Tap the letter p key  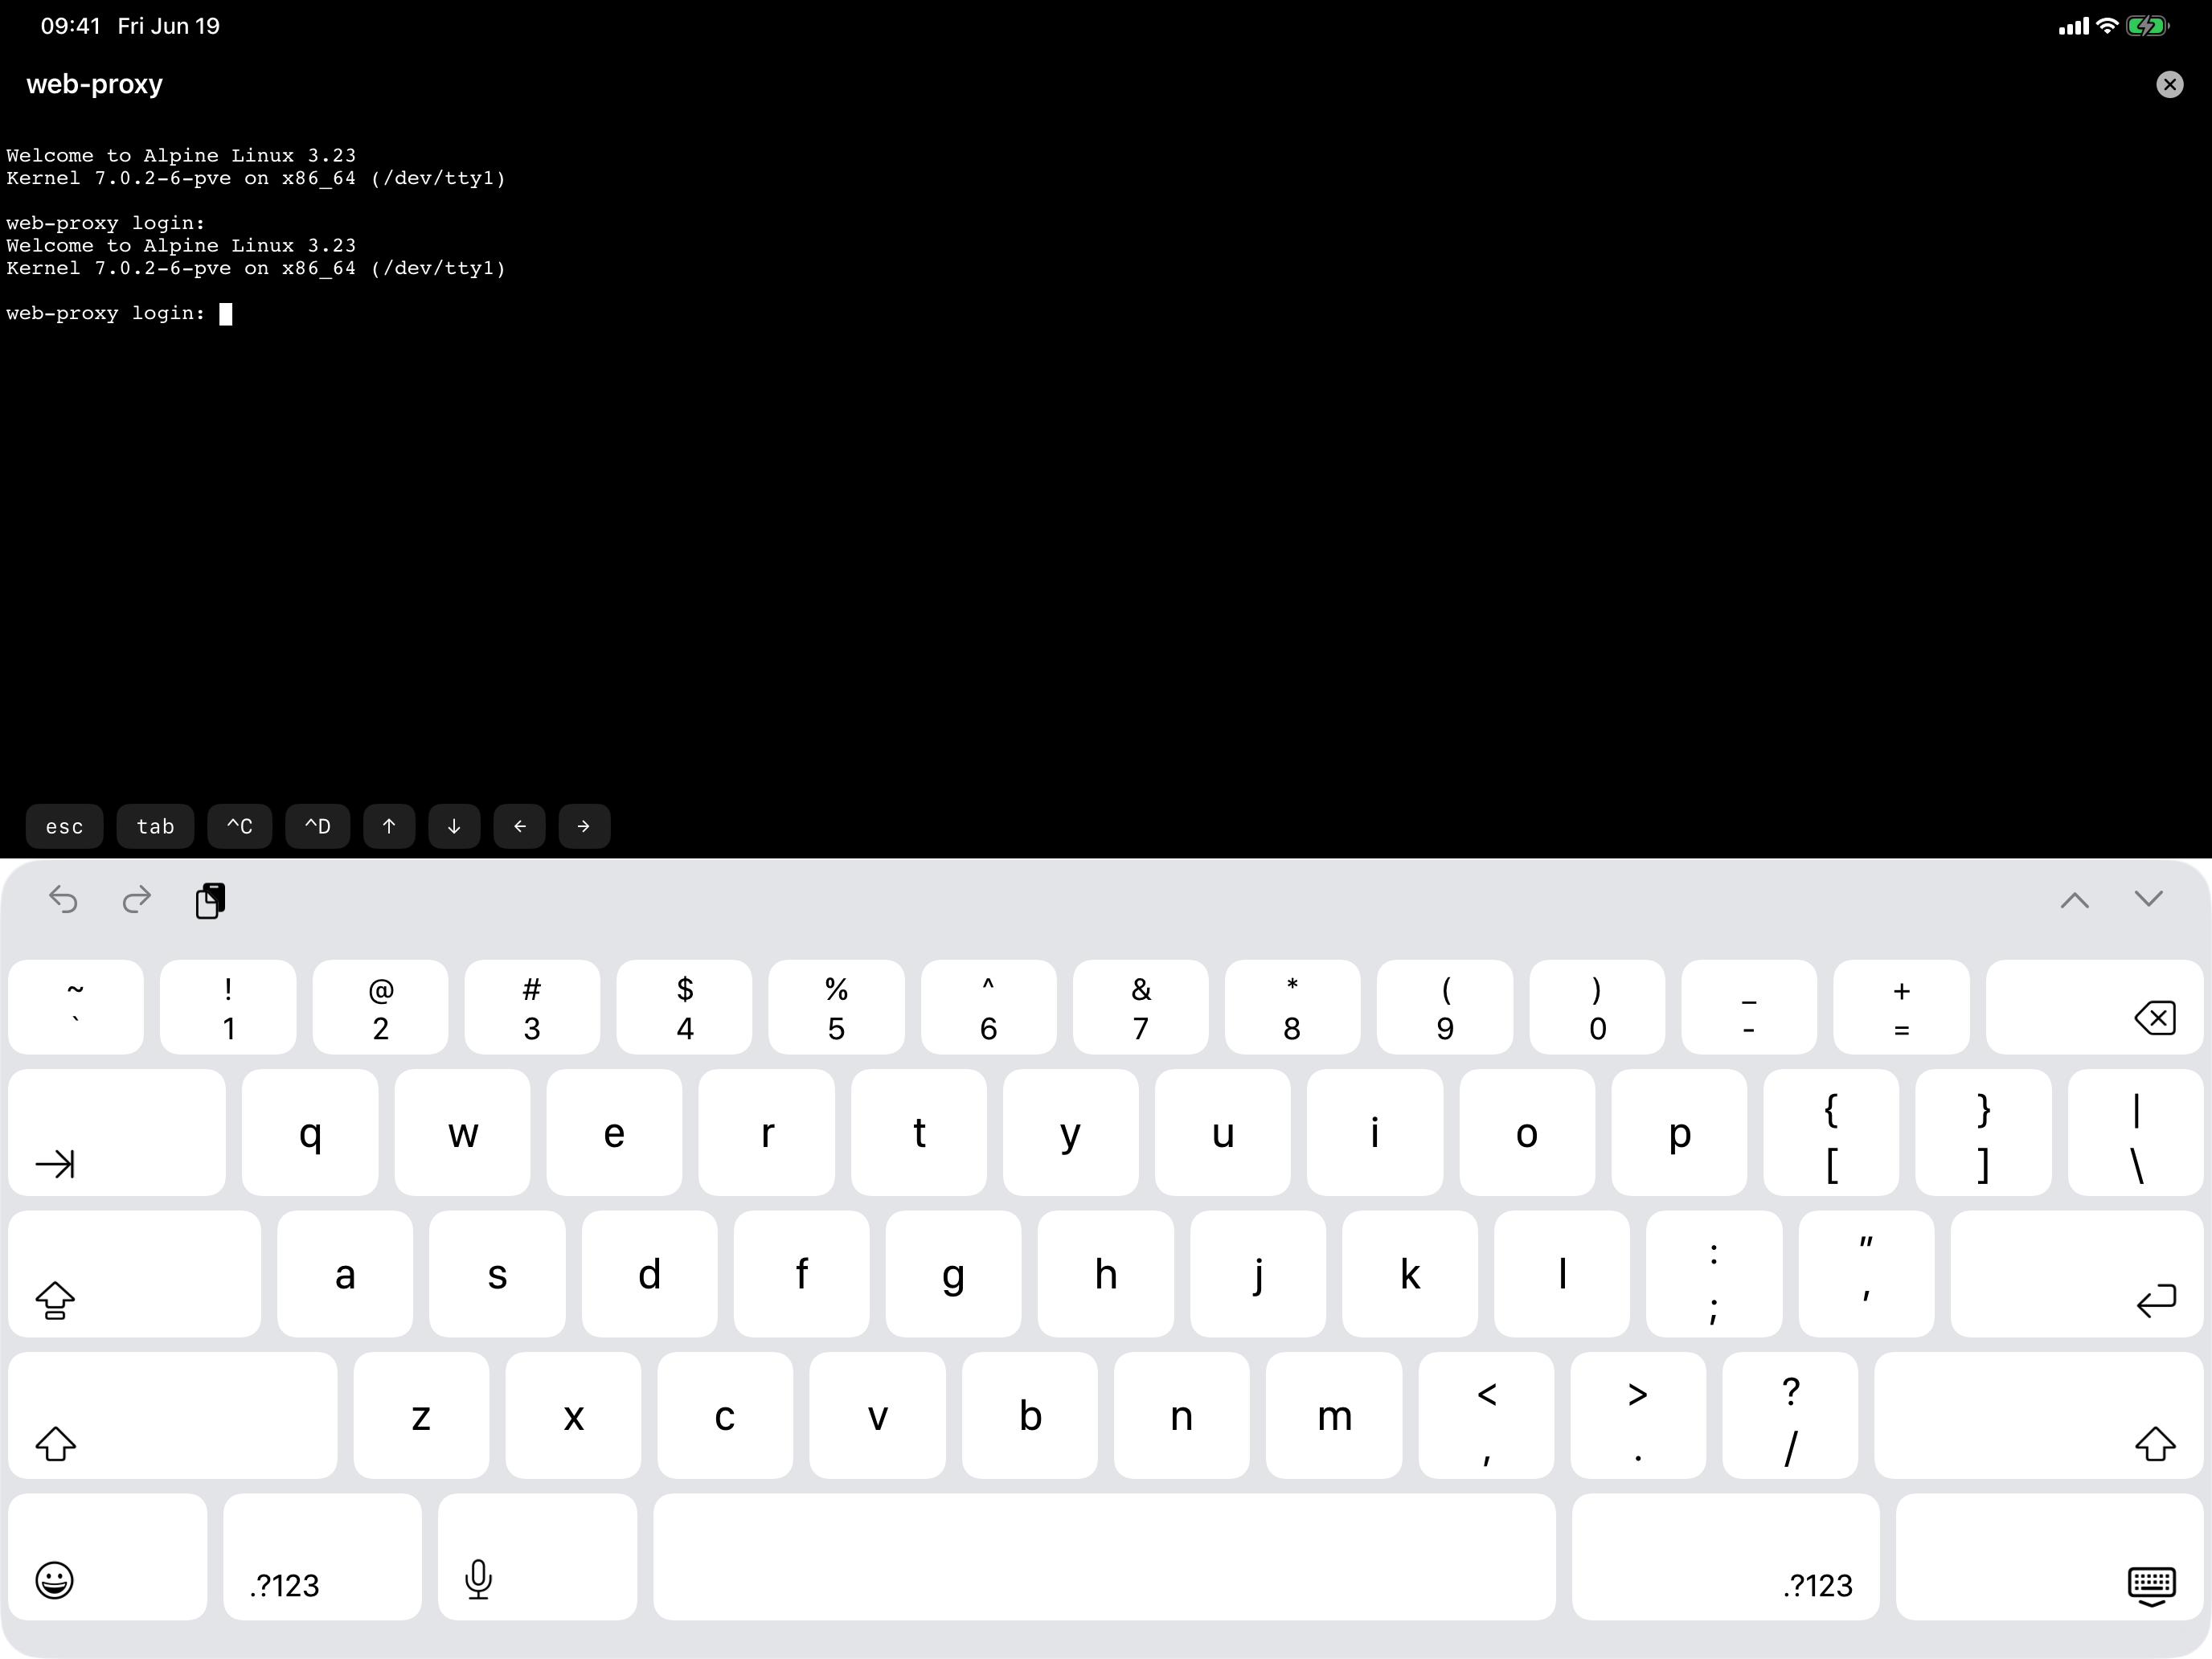point(1679,1132)
